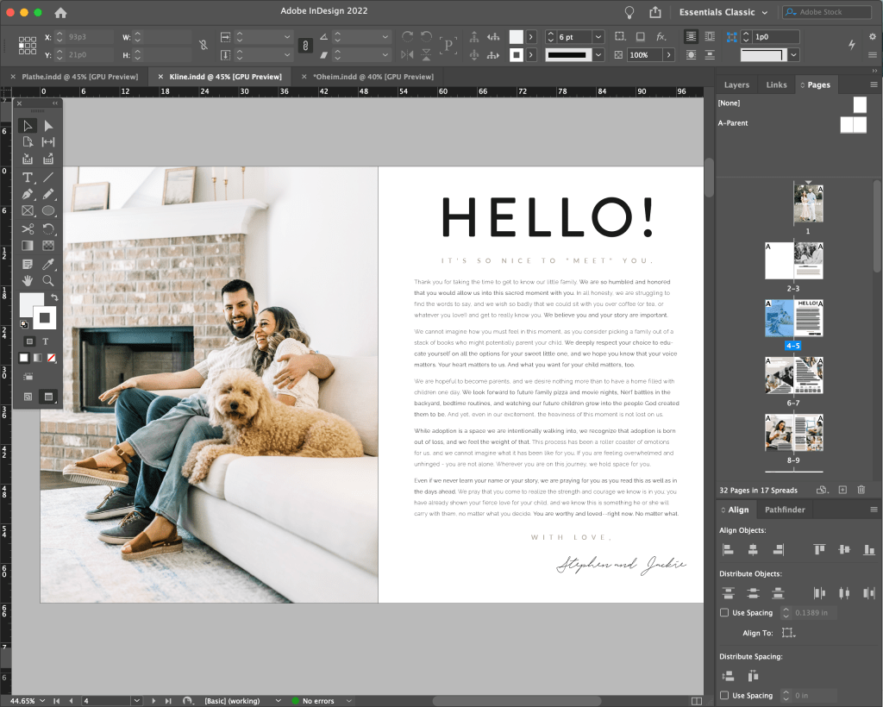
Task: Expand the Align To options dropdown
Action: [787, 633]
